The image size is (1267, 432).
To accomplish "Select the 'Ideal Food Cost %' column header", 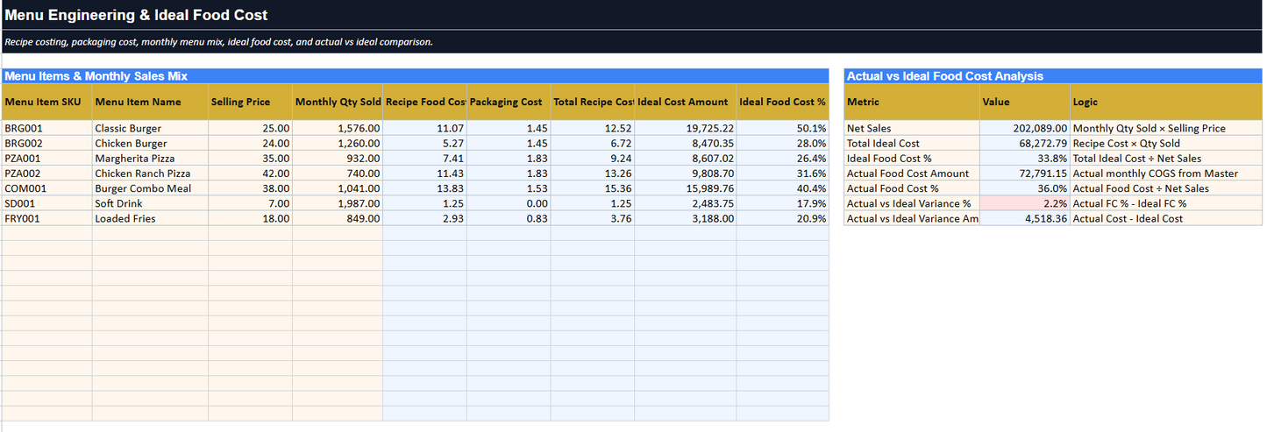I will pyautogui.click(x=783, y=102).
